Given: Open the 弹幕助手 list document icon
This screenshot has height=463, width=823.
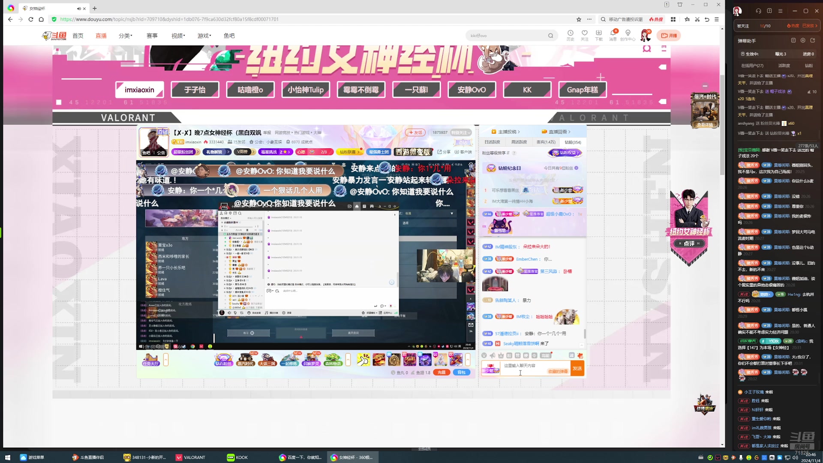Looking at the screenshot, I should pos(793,40).
